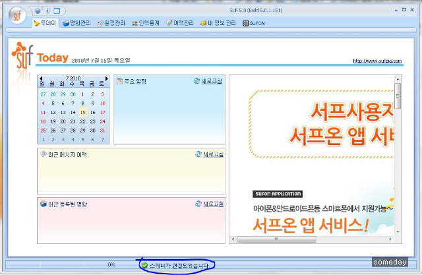
Task: Click the date text 2010년 7월 15일 목요일
Action: pyautogui.click(x=101, y=61)
